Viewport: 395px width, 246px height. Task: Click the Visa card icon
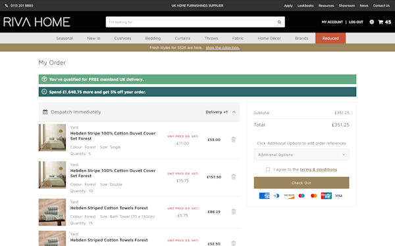point(338,195)
